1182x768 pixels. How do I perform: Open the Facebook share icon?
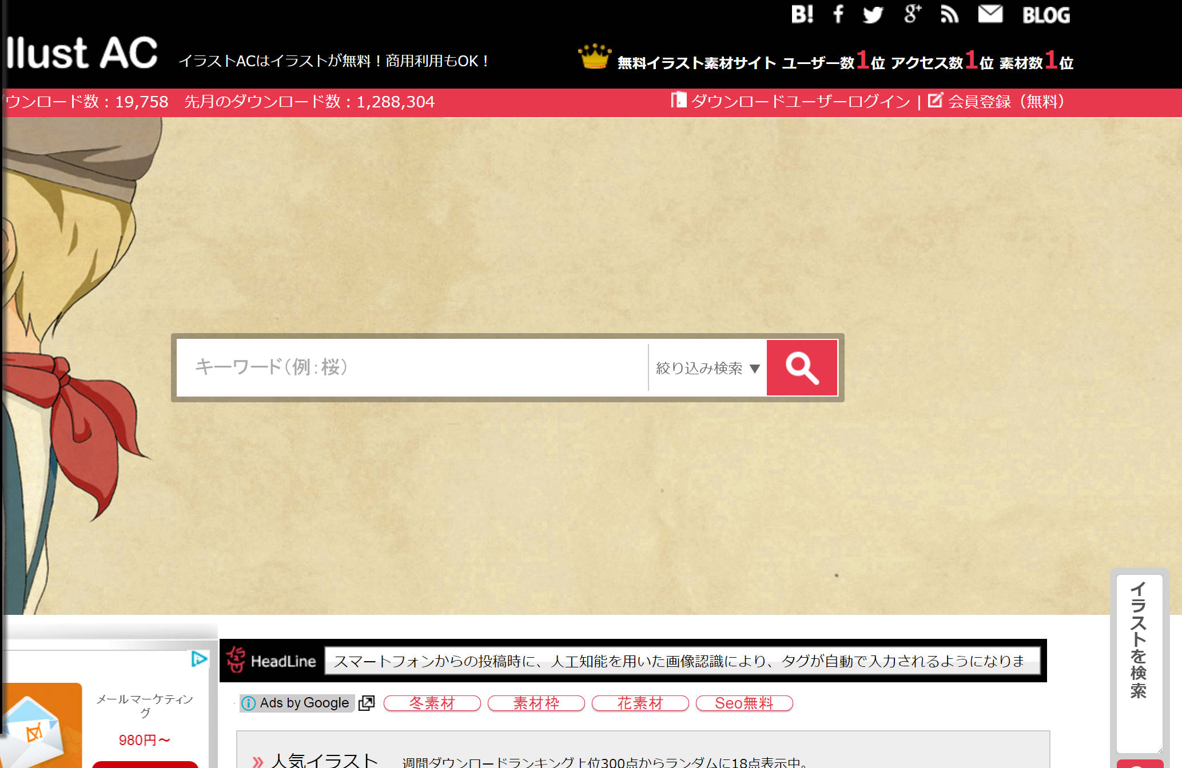[x=838, y=14]
